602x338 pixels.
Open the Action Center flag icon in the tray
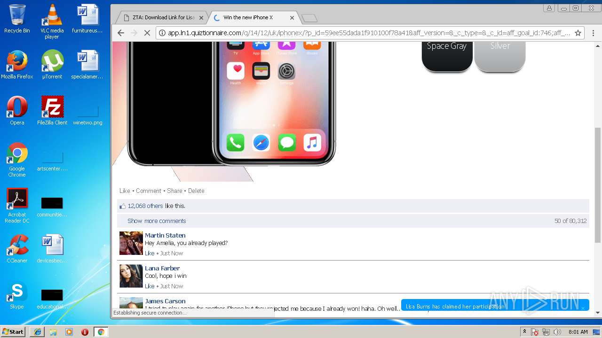[x=535, y=332]
